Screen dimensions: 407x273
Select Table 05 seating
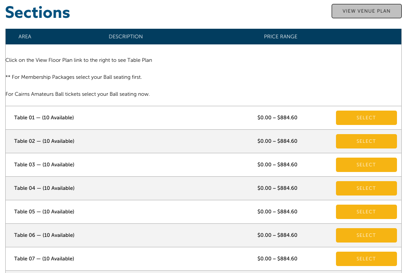(x=366, y=212)
